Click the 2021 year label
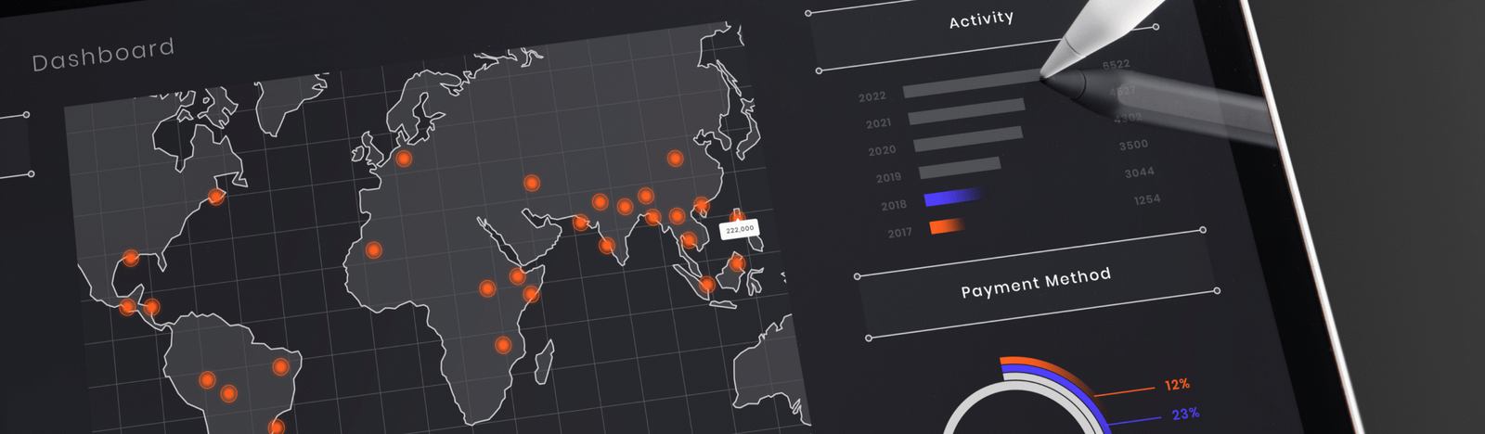This screenshot has width=1485, height=434. tap(878, 123)
